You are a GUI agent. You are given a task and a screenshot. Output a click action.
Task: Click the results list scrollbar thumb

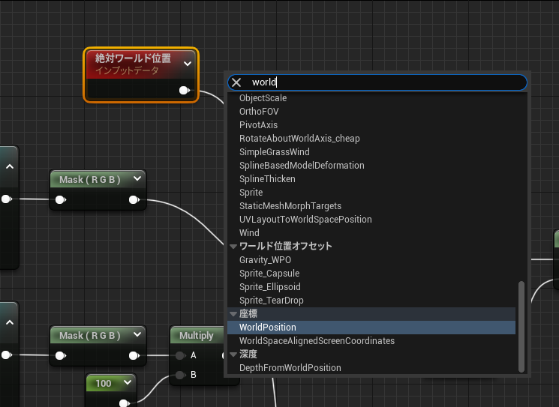521,327
